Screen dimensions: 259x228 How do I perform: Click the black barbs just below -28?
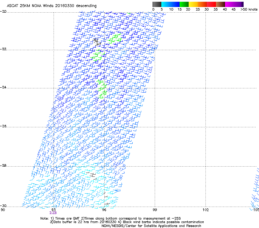point(92,175)
